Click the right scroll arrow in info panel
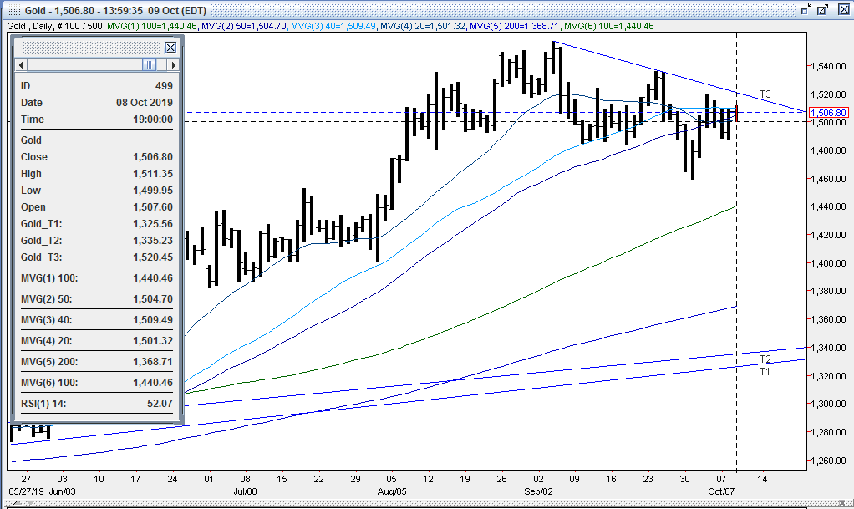 point(173,65)
